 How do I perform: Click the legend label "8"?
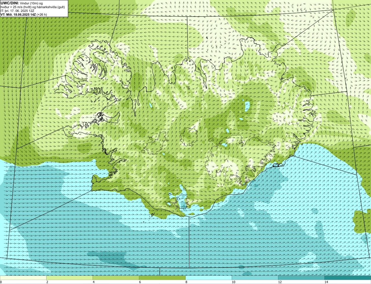tap(186, 282)
